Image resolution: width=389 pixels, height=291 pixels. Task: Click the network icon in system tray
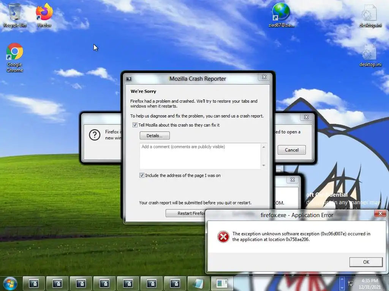click(x=351, y=283)
